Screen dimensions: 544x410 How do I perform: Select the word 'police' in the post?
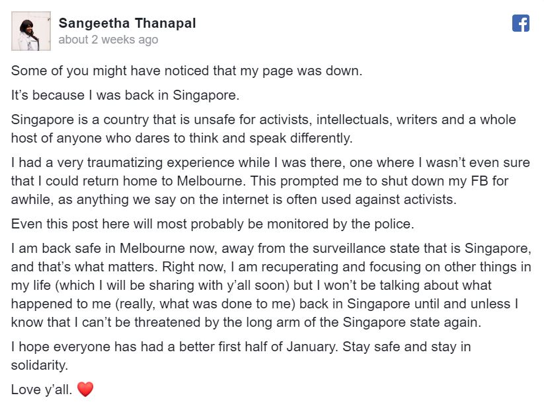tap(393, 224)
